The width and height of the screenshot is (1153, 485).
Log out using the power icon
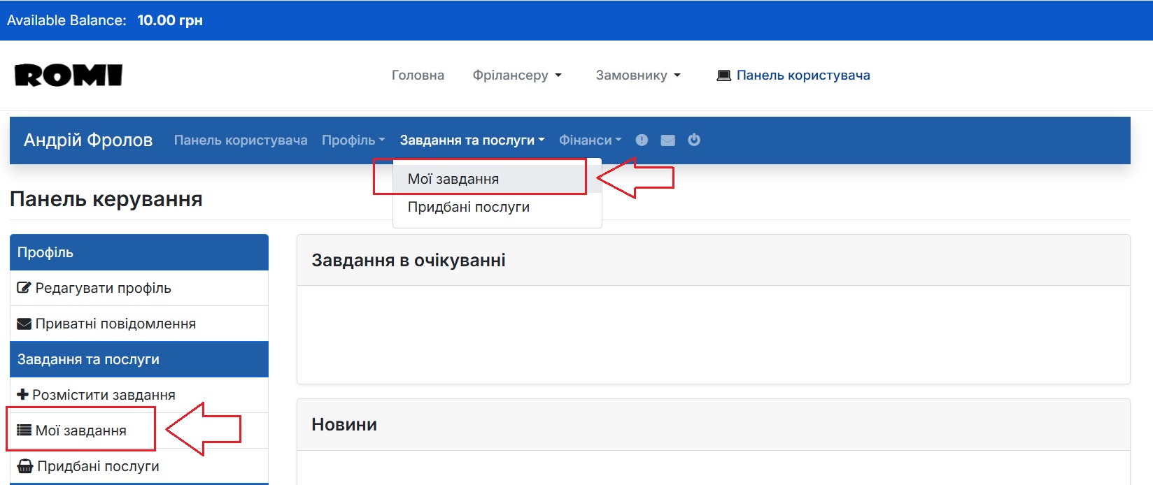(694, 140)
